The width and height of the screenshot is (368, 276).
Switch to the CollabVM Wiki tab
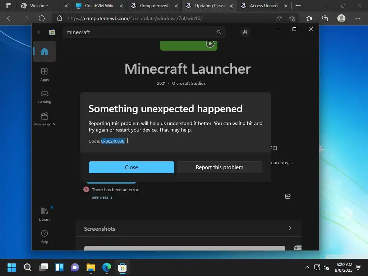coord(99,6)
